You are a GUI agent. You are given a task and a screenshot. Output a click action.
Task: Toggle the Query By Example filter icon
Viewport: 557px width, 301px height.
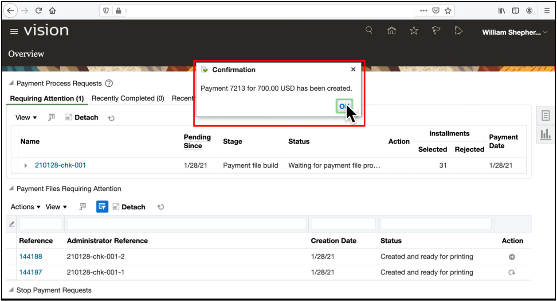click(x=102, y=207)
